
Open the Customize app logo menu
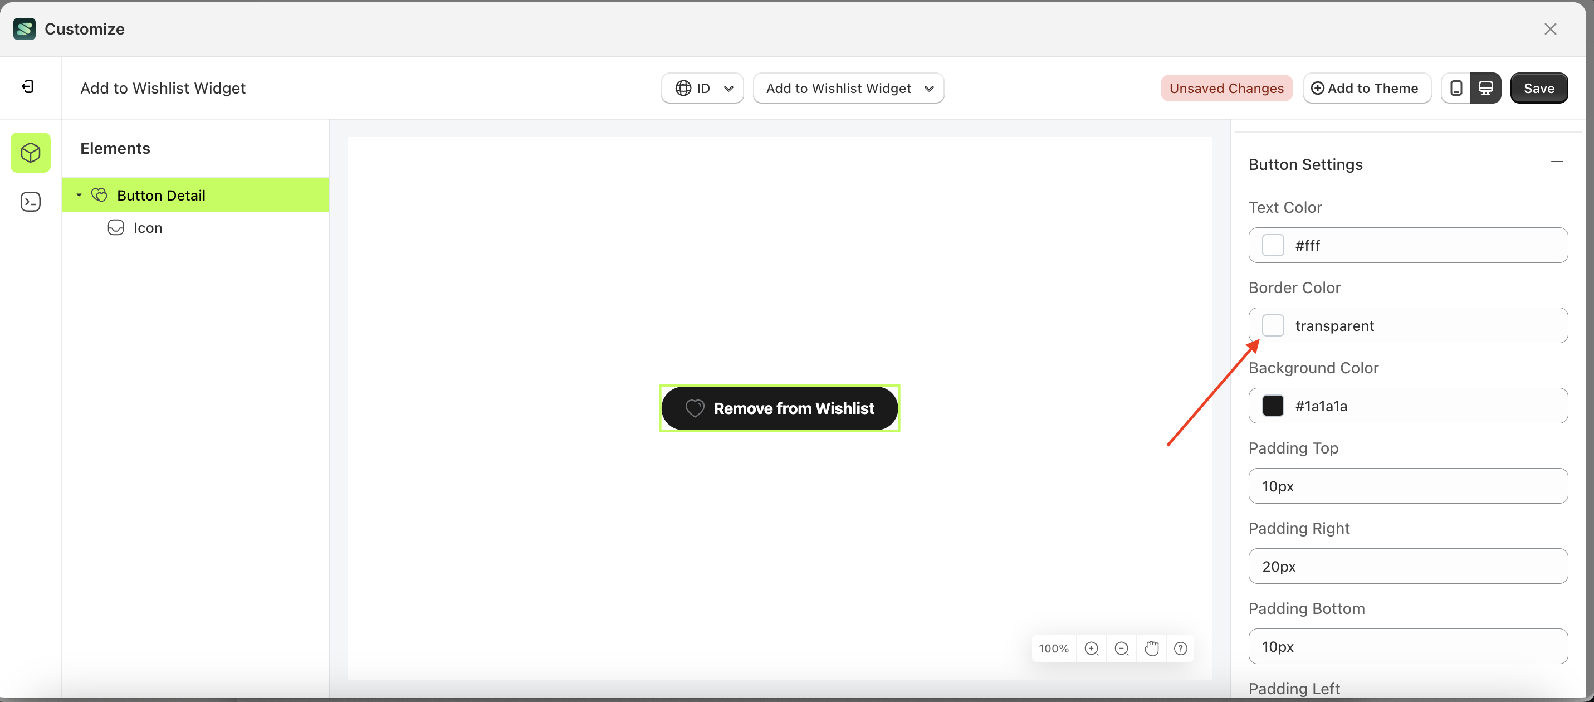click(x=24, y=28)
